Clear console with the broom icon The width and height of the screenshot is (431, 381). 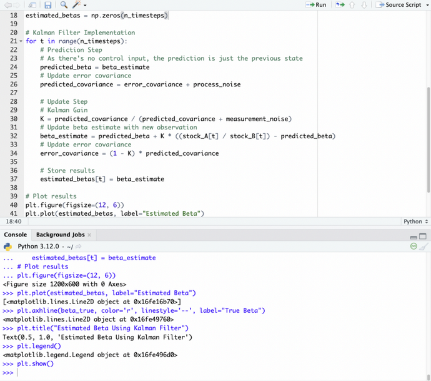click(424, 246)
